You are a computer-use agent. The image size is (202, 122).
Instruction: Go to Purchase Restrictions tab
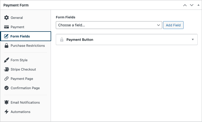pyautogui.click(x=25, y=45)
